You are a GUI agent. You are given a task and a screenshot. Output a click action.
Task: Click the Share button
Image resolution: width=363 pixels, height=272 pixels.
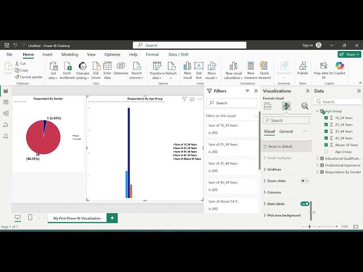(x=349, y=54)
